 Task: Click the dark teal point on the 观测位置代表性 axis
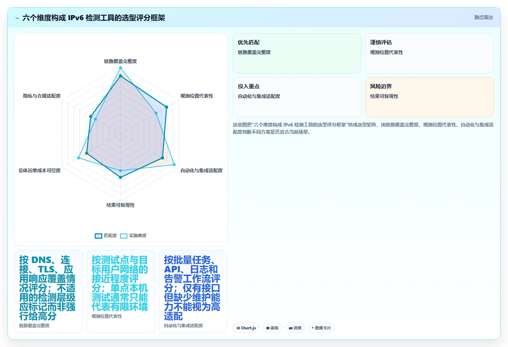(x=167, y=107)
